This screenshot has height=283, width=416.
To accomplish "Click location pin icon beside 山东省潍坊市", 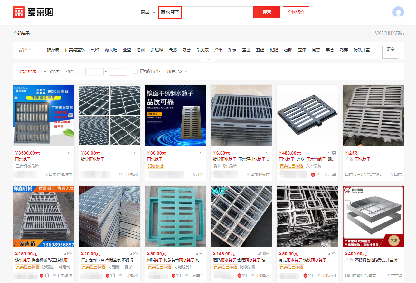I will point(47,175).
